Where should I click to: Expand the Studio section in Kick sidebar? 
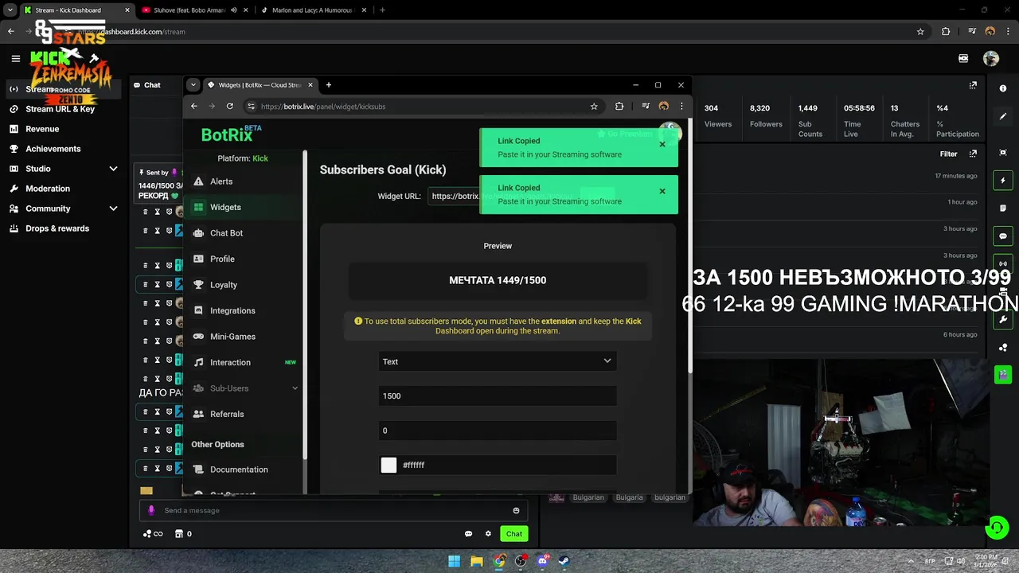[x=64, y=169]
